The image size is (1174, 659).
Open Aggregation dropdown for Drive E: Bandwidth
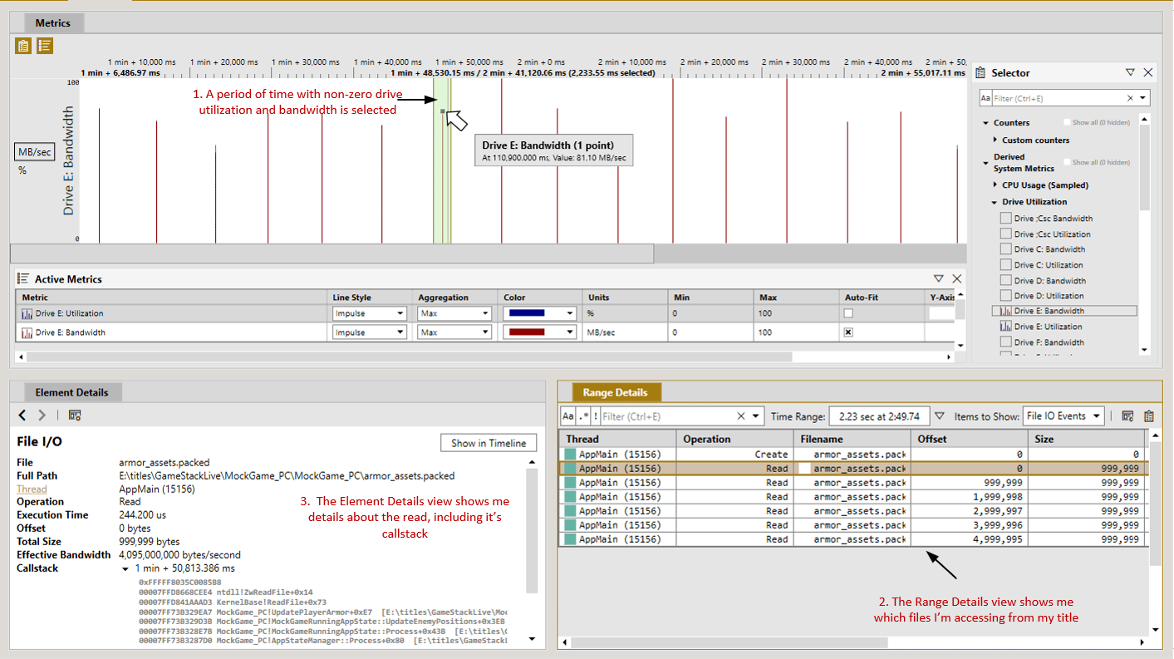tap(454, 332)
